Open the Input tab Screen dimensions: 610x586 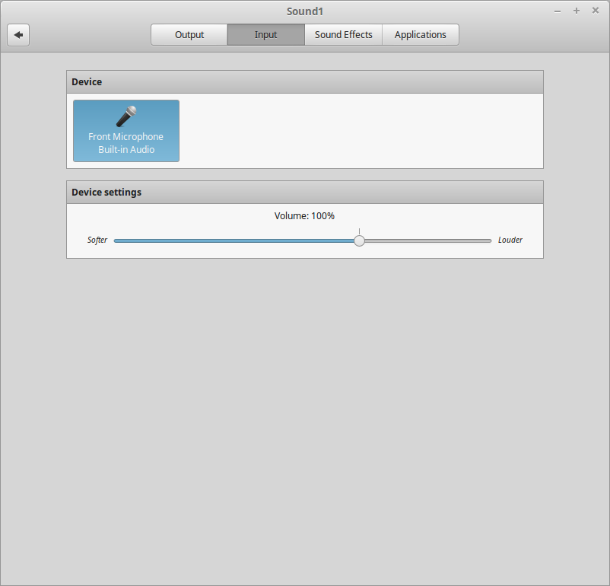pos(265,35)
